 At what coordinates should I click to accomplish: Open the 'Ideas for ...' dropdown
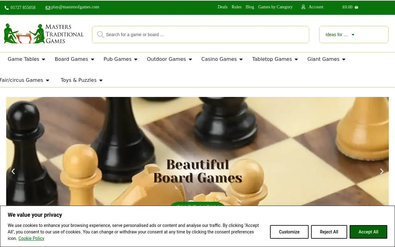pos(354,35)
